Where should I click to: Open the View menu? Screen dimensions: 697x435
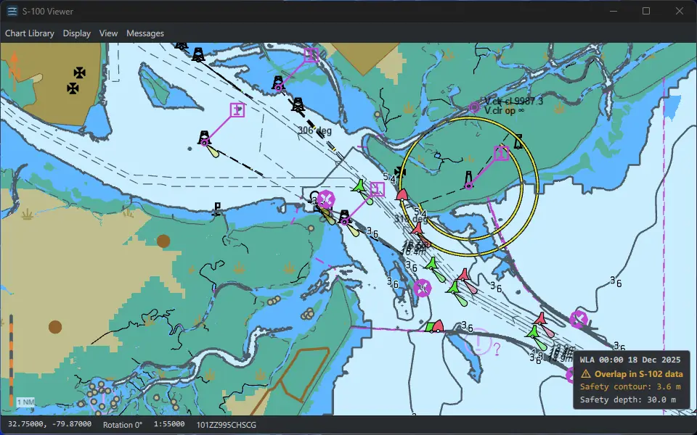coord(108,33)
